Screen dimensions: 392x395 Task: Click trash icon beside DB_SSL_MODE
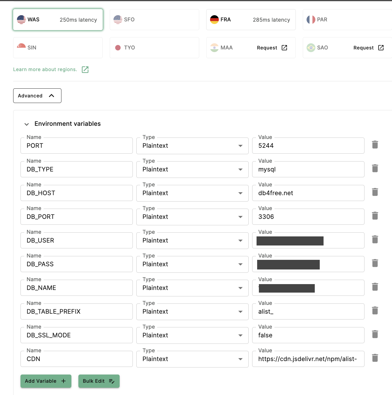[375, 334]
